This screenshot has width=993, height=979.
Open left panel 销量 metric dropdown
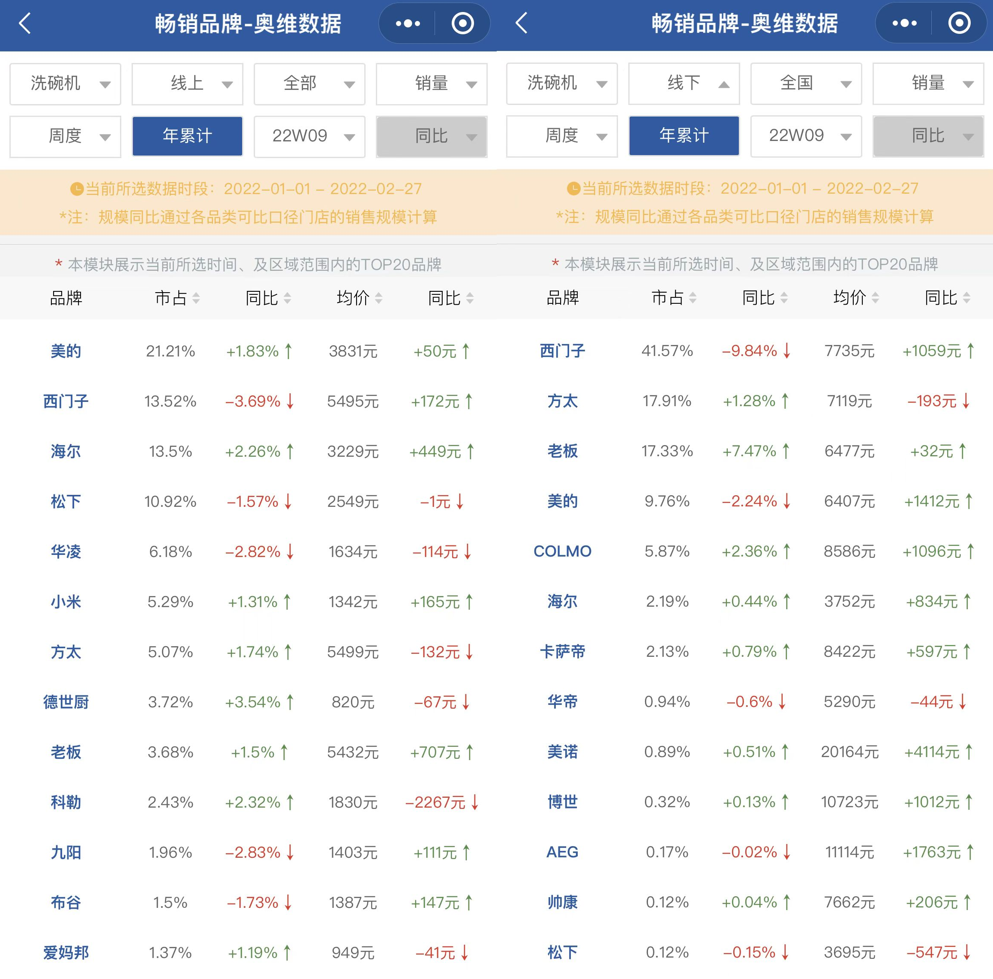tap(432, 84)
